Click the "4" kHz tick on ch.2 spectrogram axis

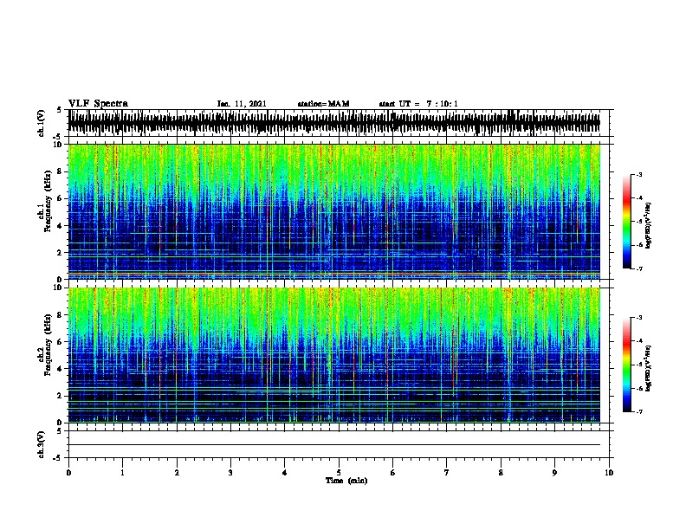60,369
